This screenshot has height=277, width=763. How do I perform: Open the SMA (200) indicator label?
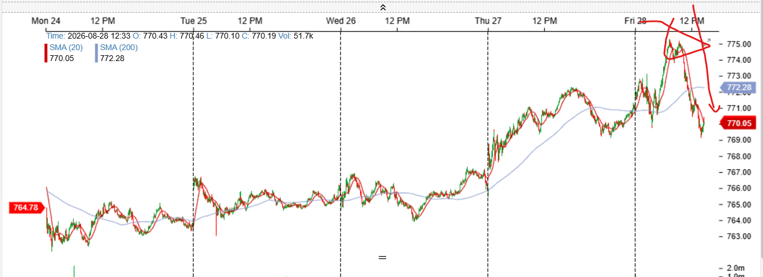click(119, 47)
